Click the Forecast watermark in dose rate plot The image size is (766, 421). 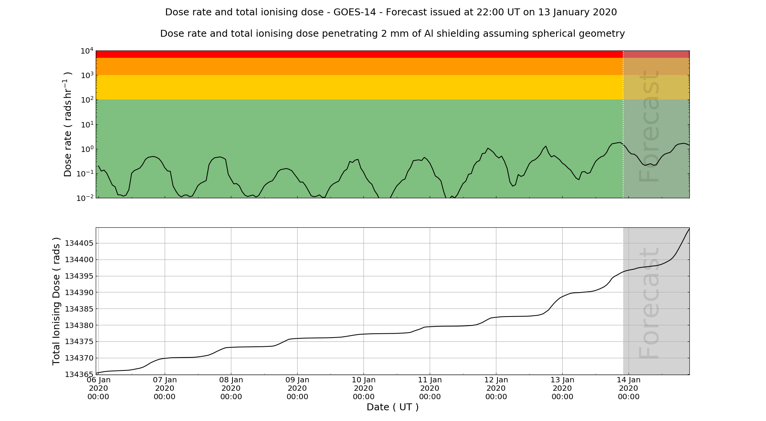point(649,126)
